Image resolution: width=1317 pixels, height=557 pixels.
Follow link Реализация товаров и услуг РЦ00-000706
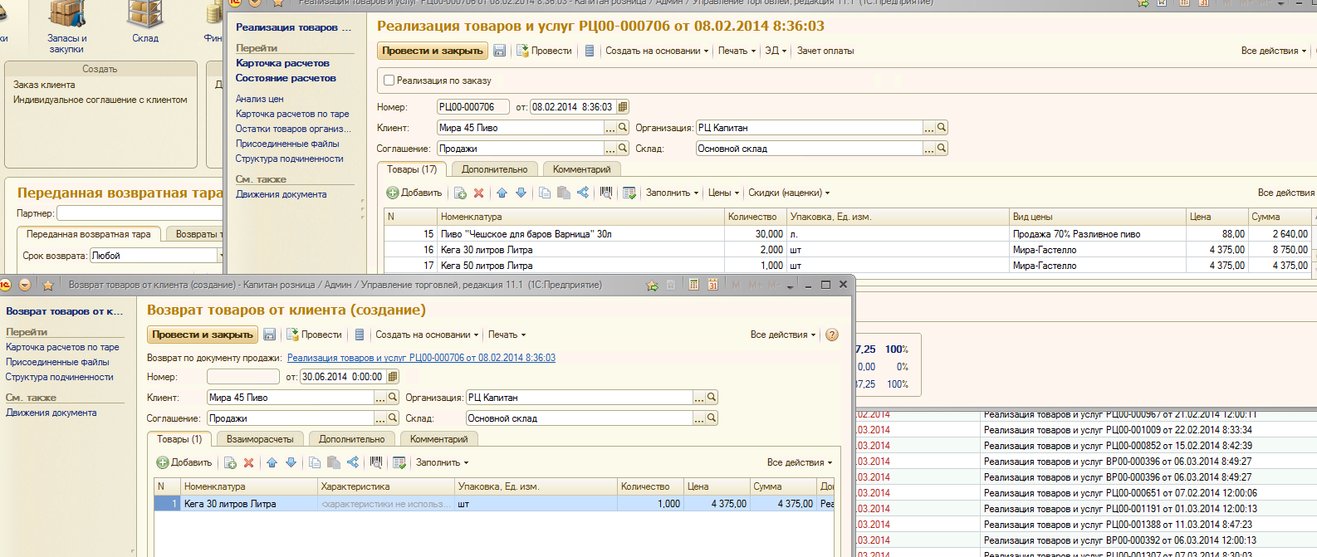[x=421, y=358]
